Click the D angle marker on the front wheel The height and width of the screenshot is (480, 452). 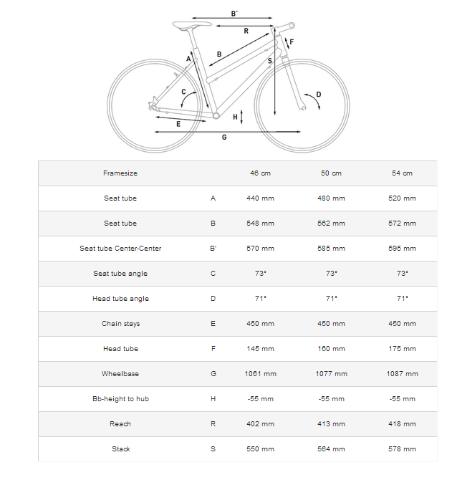pos(319,94)
